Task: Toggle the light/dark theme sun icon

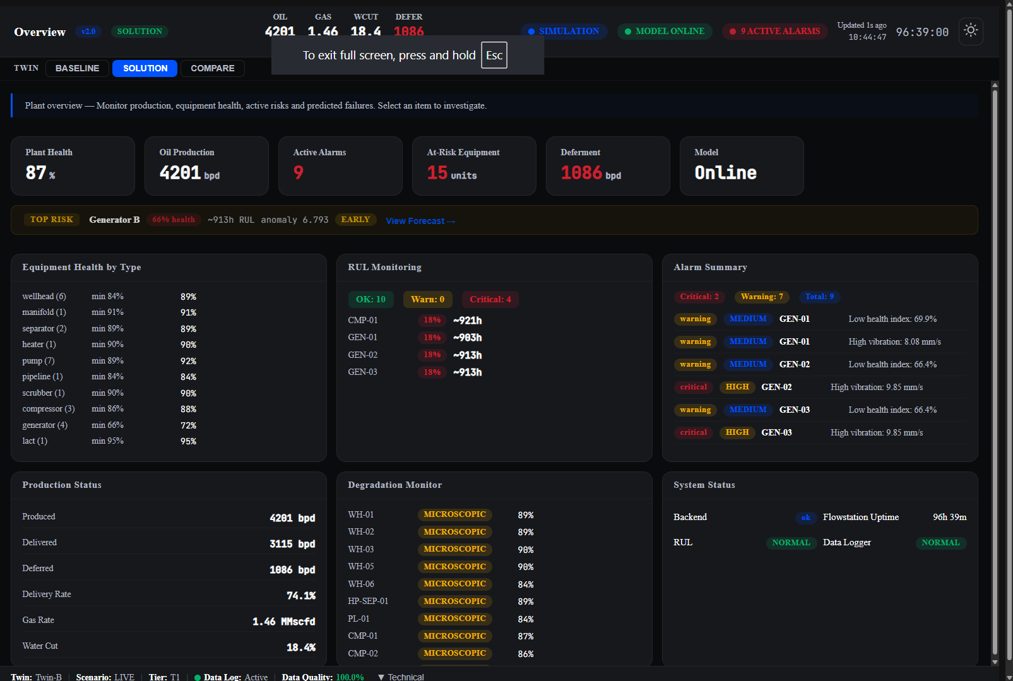Action: click(971, 30)
